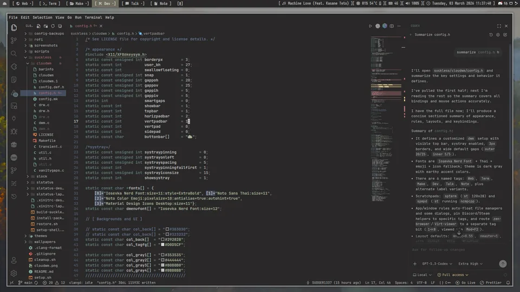This screenshot has width=520, height=292.
Task: Run the file with the play icon
Action: [x=370, y=26]
